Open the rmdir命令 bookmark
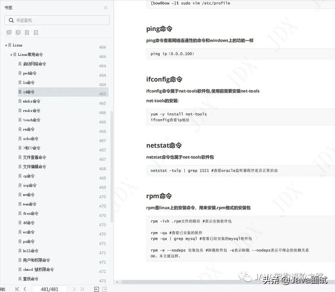The image size is (335, 292). (x=32, y=111)
